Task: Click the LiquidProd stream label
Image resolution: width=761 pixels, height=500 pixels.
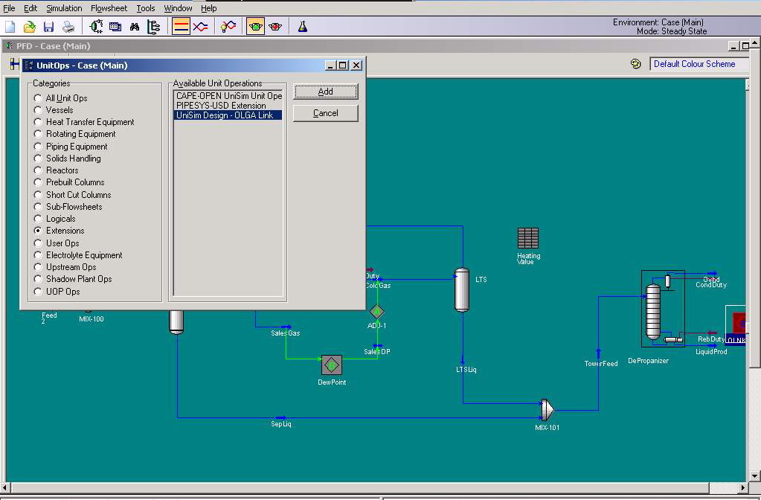Action: [x=711, y=351]
